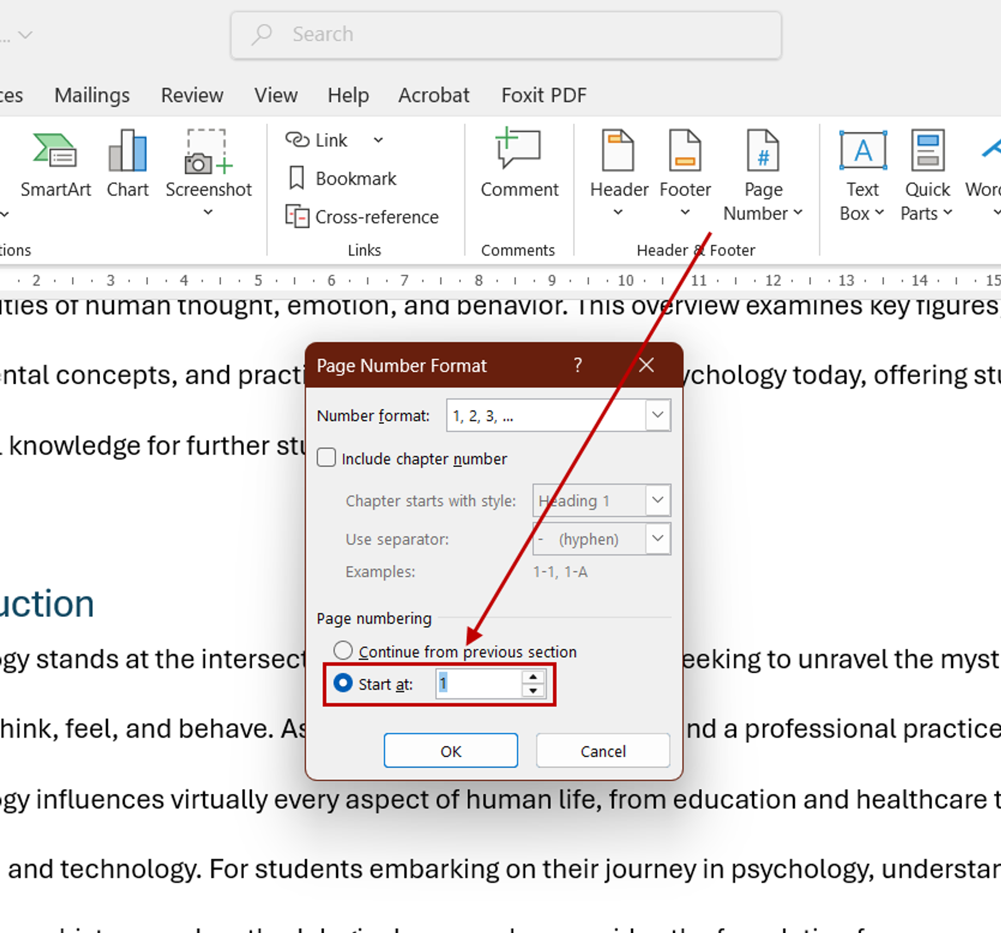Image resolution: width=1001 pixels, height=933 pixels.
Task: Check Include chapter number
Action: pyautogui.click(x=326, y=458)
